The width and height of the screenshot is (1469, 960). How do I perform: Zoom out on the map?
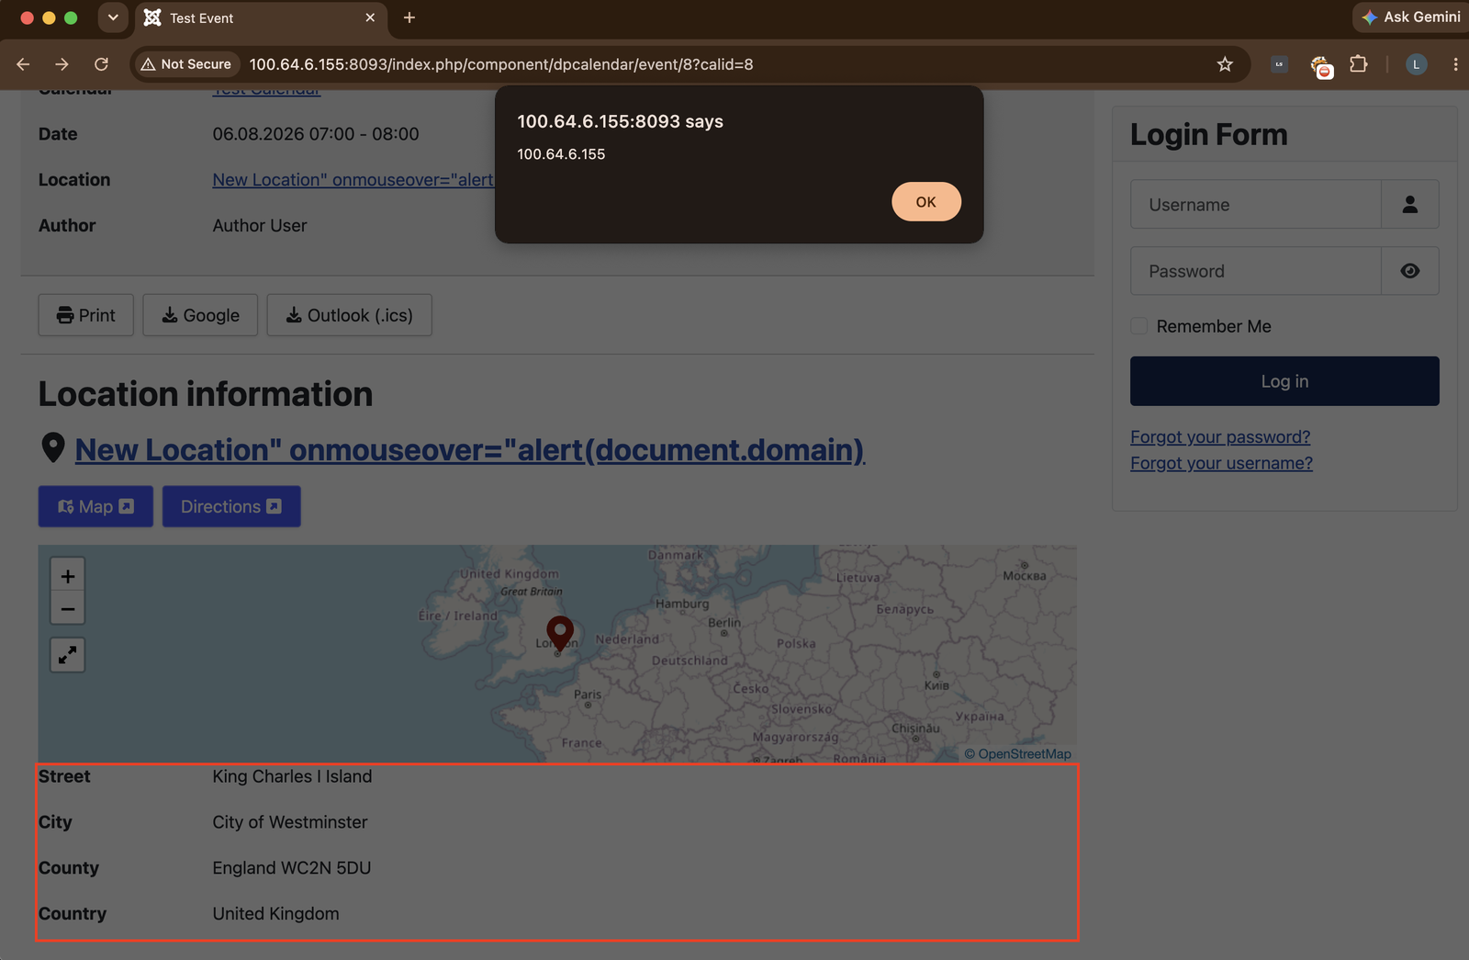point(68,608)
